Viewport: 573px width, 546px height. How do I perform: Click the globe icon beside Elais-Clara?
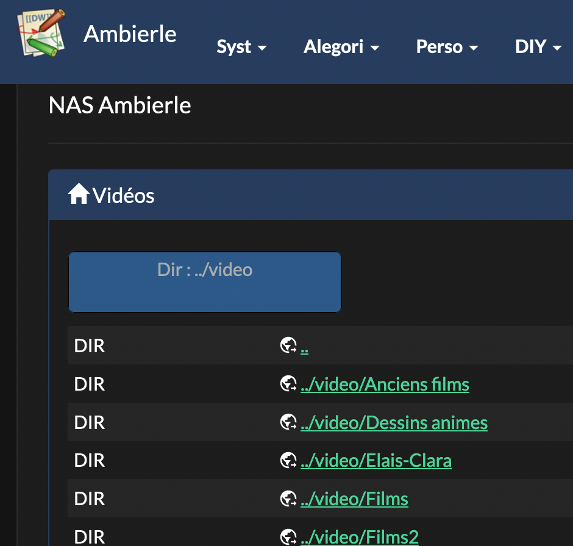[x=288, y=461]
